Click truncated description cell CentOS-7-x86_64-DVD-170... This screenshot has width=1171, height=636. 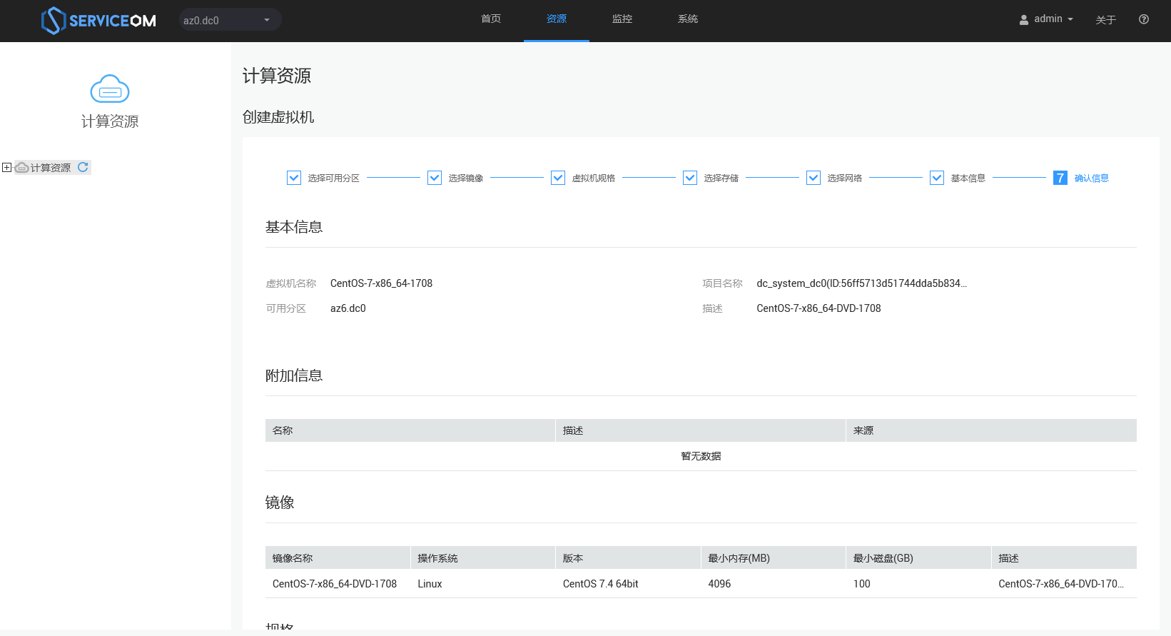1061,584
